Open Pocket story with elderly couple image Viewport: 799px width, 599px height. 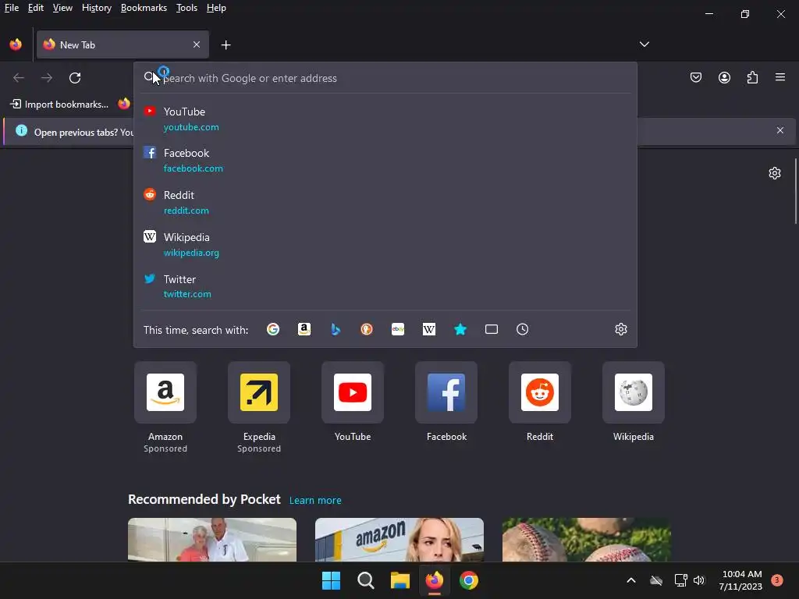(212, 540)
